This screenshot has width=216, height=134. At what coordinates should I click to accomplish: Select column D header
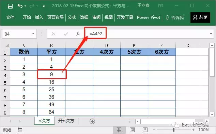click(x=107, y=45)
